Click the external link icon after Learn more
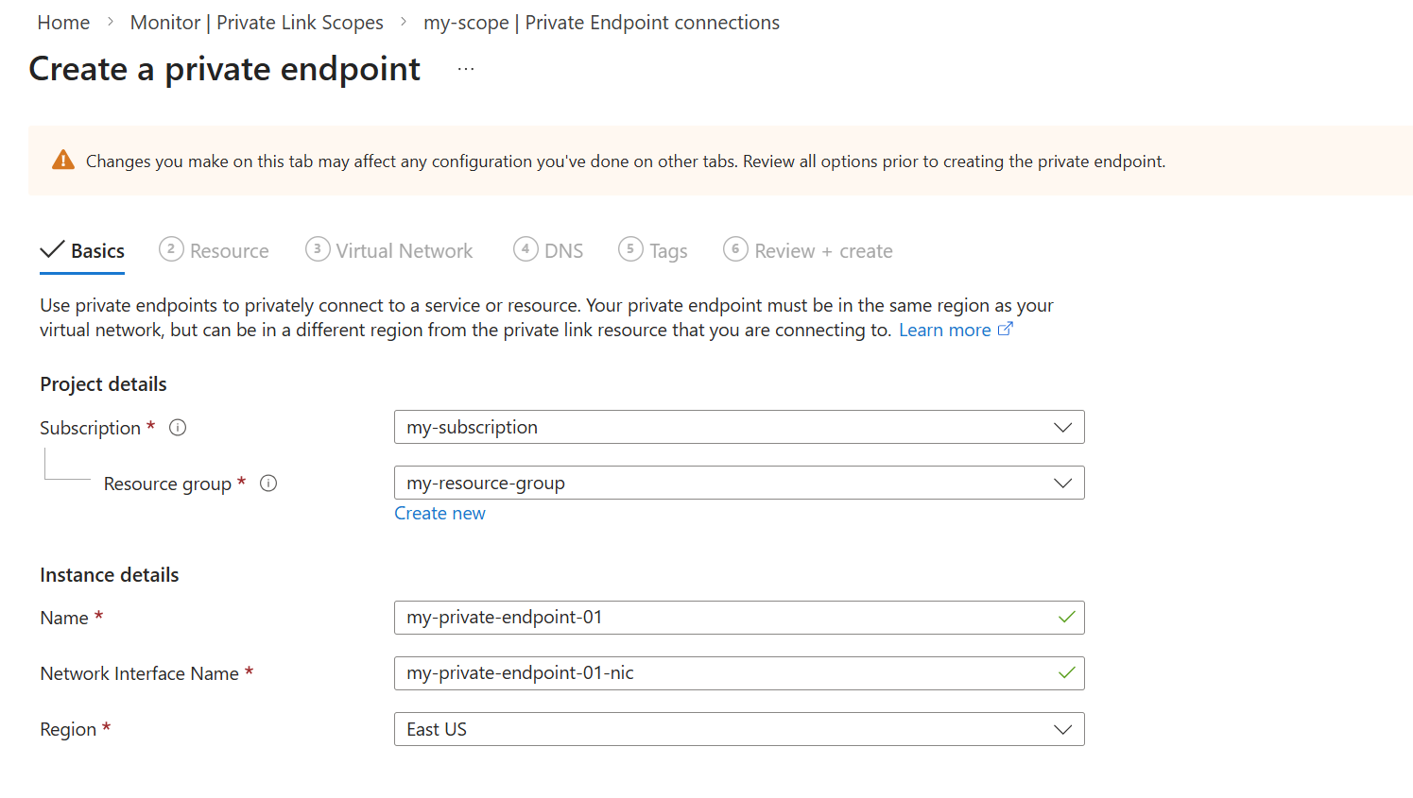 [1006, 330]
